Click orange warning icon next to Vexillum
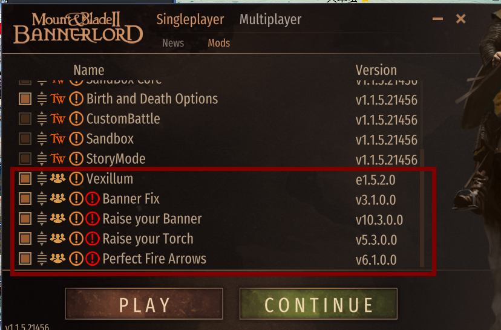 (x=76, y=179)
